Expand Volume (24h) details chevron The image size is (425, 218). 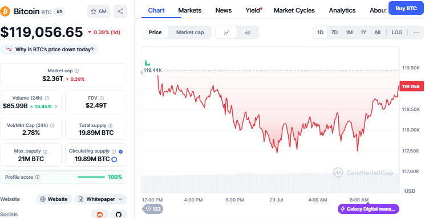(x=56, y=106)
